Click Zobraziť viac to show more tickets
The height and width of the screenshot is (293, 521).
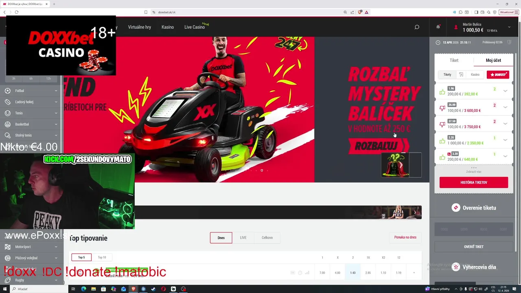(473, 171)
